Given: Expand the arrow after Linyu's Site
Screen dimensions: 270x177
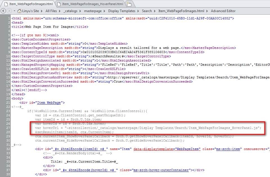Looking at the screenshot, I should (42, 11).
